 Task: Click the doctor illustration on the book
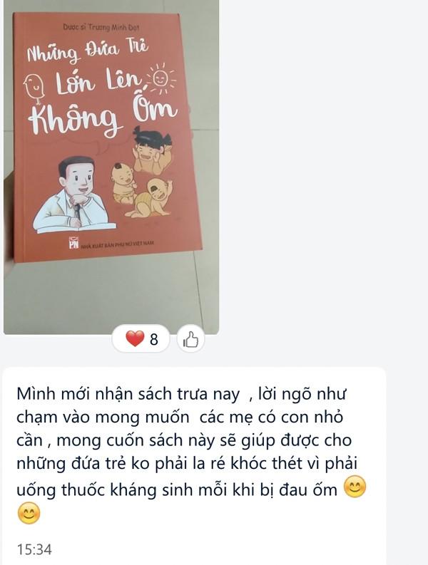tap(74, 197)
